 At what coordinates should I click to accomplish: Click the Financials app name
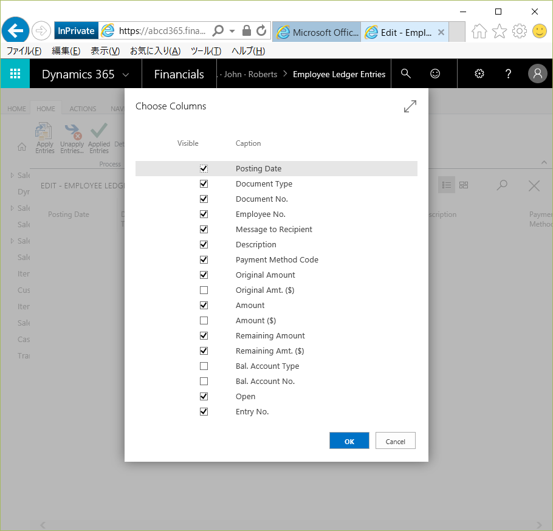pyautogui.click(x=179, y=74)
